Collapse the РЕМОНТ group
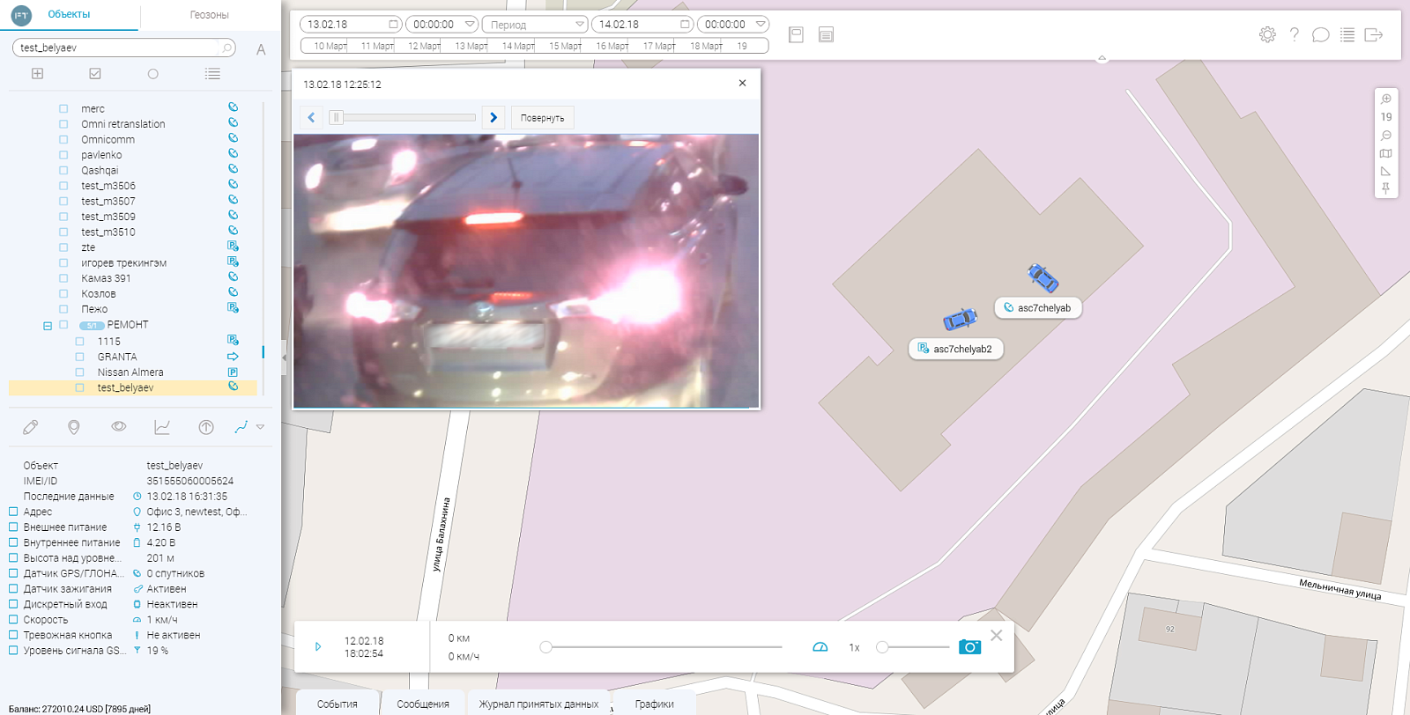The image size is (1410, 715). (48, 326)
